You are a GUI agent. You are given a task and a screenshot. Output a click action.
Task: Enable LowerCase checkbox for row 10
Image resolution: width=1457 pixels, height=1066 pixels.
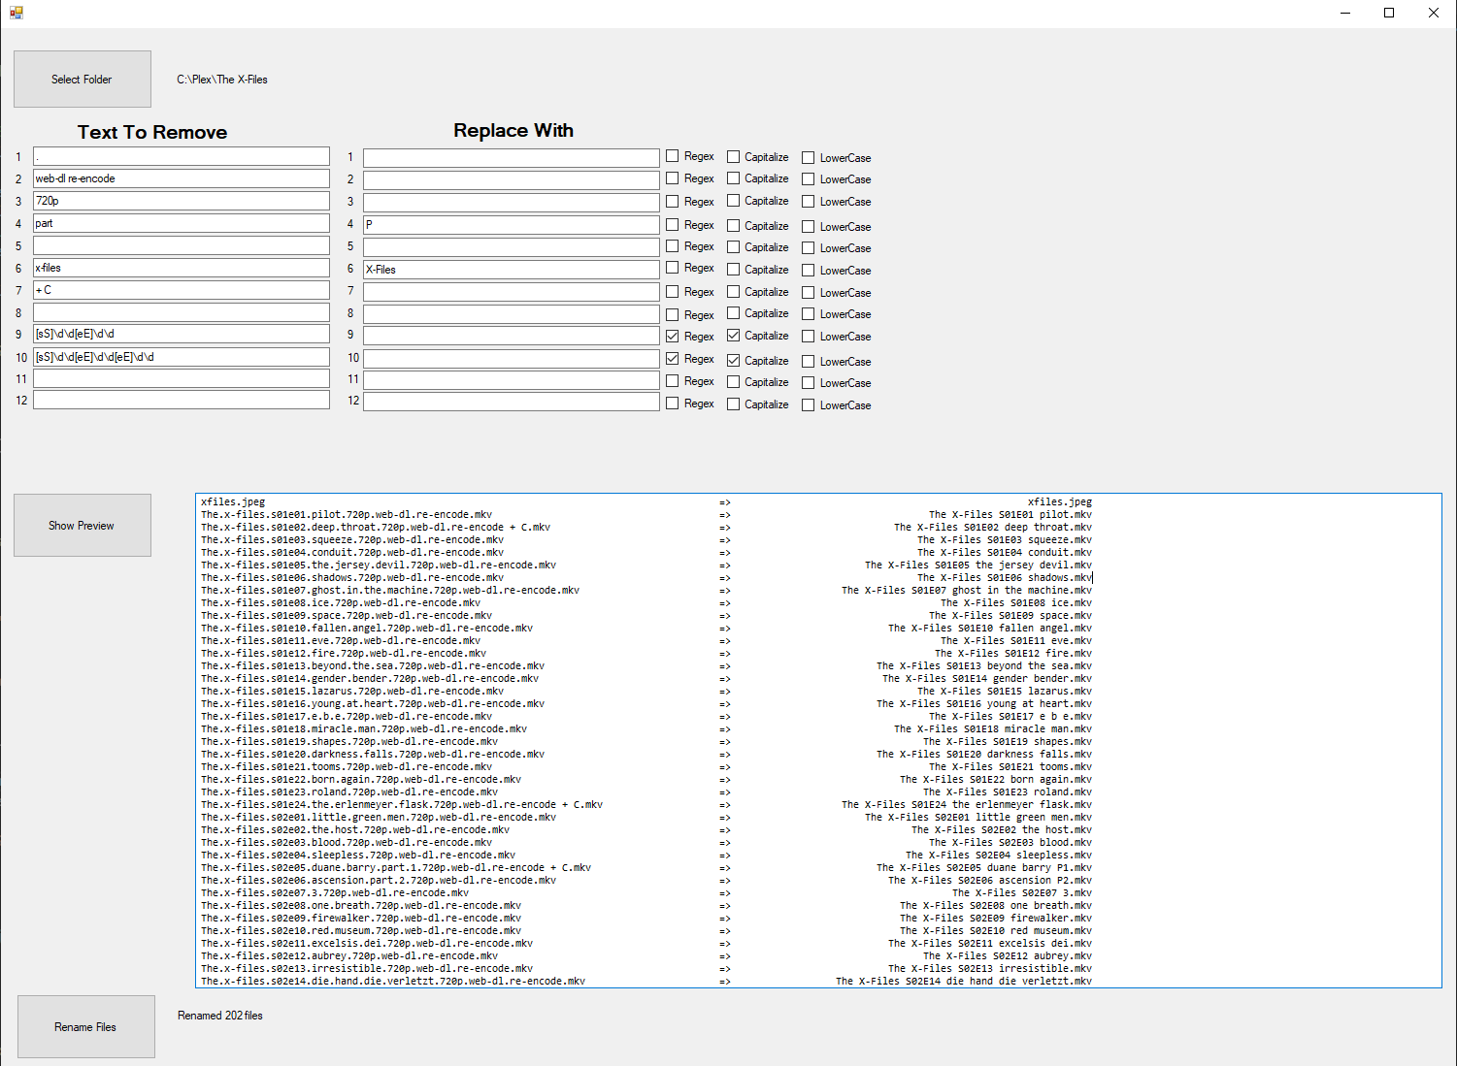click(x=808, y=361)
